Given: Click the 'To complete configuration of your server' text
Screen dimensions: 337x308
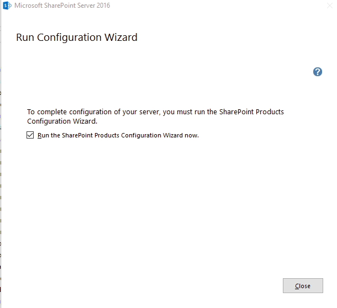Looking at the screenshot, I should [94, 112].
